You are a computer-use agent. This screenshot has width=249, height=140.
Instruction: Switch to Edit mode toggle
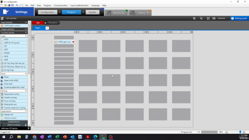[x=38, y=23]
